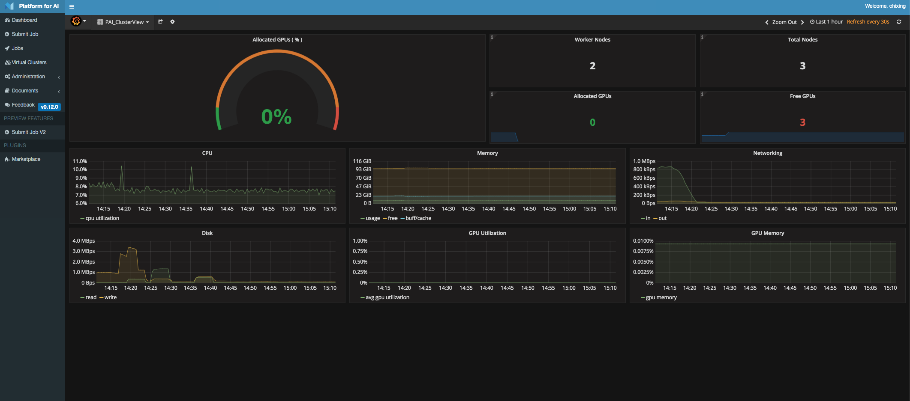Image resolution: width=910 pixels, height=401 pixels.
Task: Open the Submit Job V2 link
Action: (28, 132)
